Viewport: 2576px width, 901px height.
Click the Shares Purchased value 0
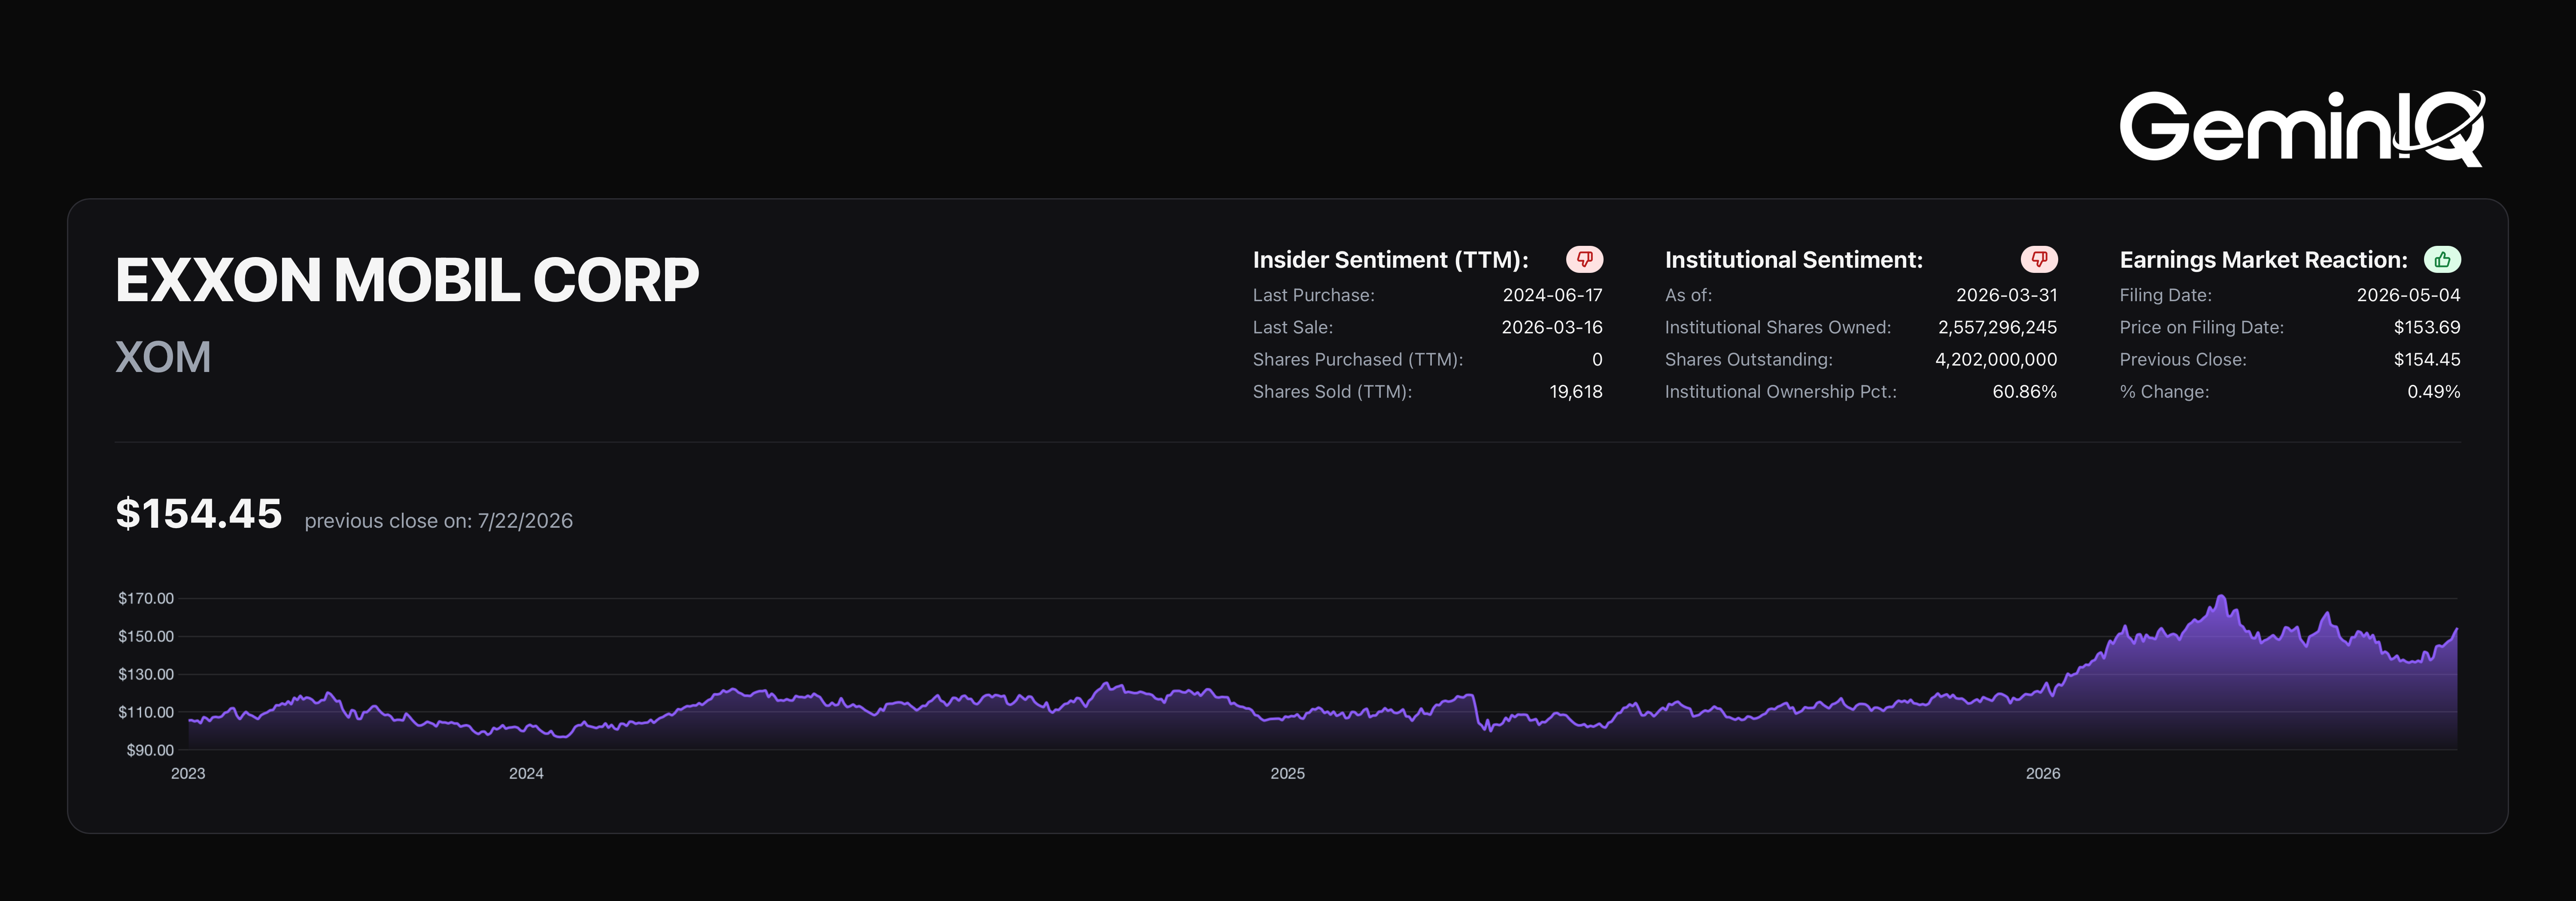1597,360
